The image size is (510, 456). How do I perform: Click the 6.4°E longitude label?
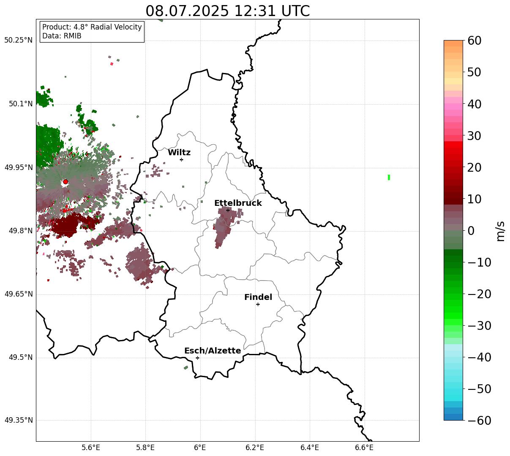[309, 448]
